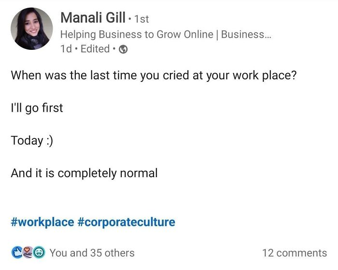View who reacted: You and 35 others
The height and width of the screenshot is (270, 338).
click(92, 253)
